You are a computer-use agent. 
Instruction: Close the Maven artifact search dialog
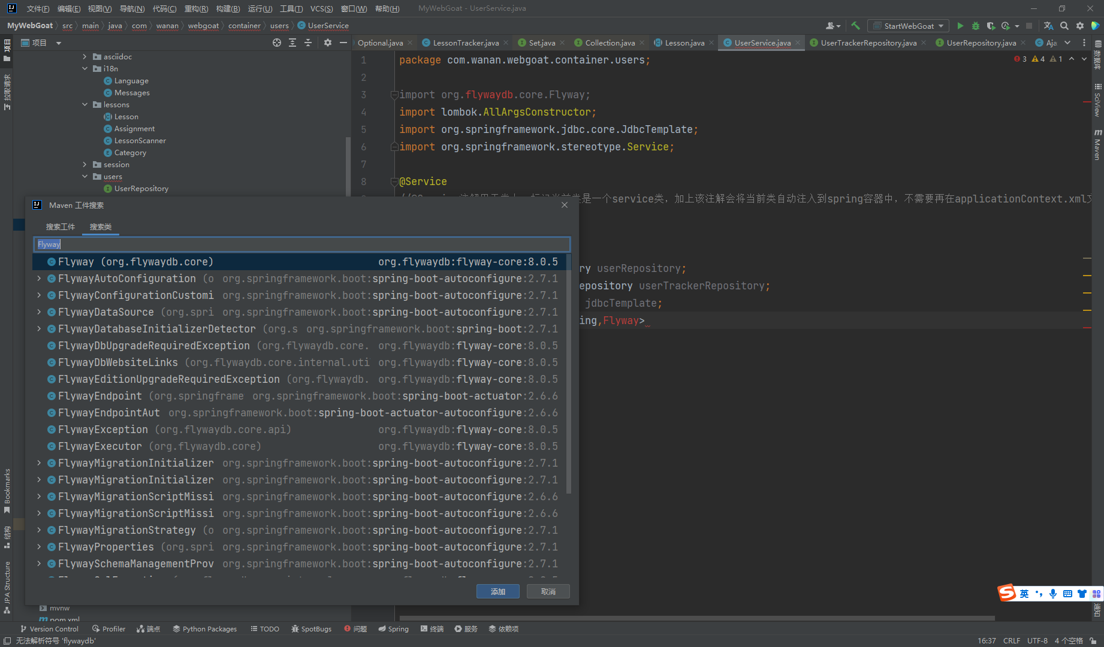coord(565,205)
